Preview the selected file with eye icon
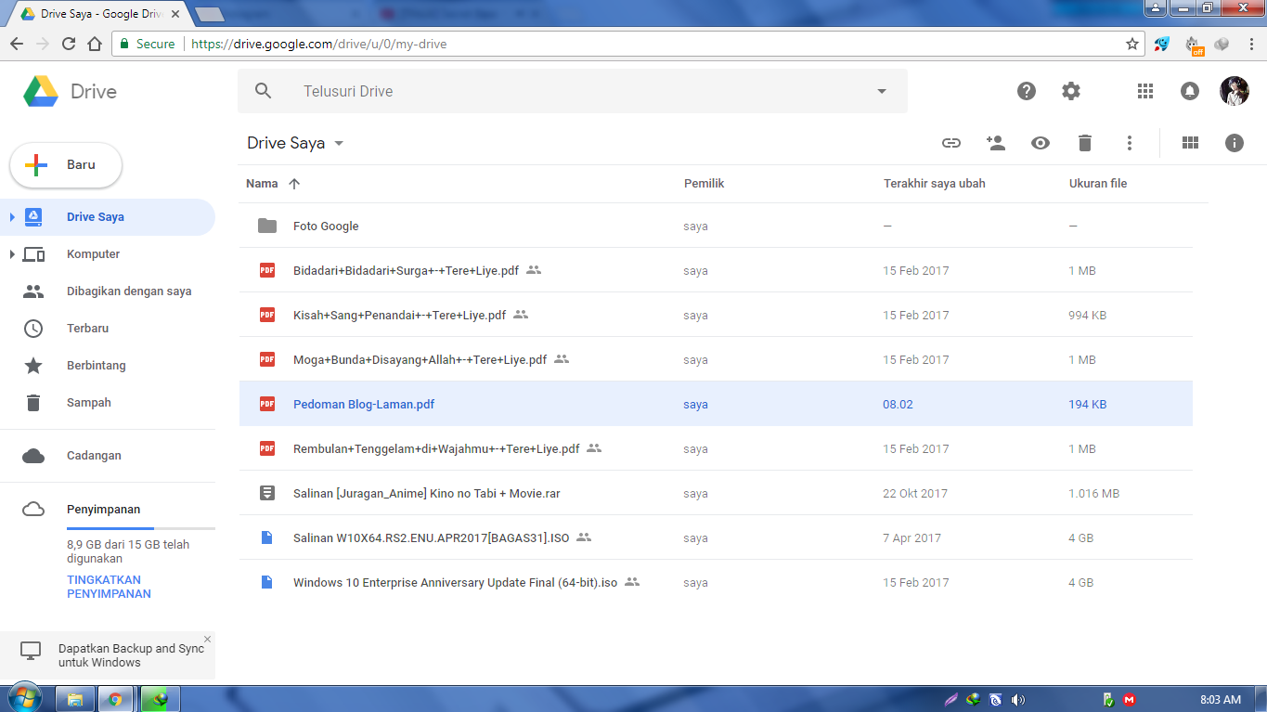1267x712 pixels. 1040,143
